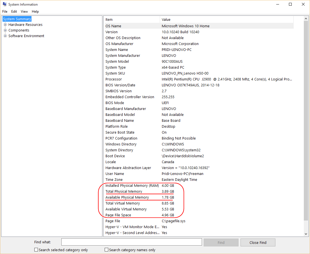Click the Value column header
This screenshot has height=254, width=310.
227,20
